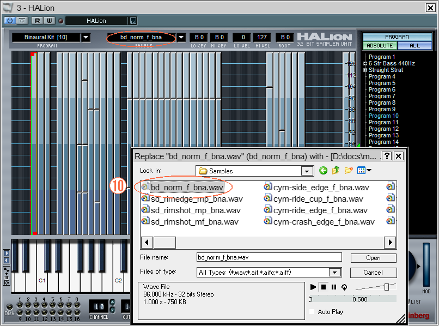Image resolution: width=439 pixels, height=326 pixels.
Task: Click the LO VEL value 0
Action: pyautogui.click(x=242, y=37)
